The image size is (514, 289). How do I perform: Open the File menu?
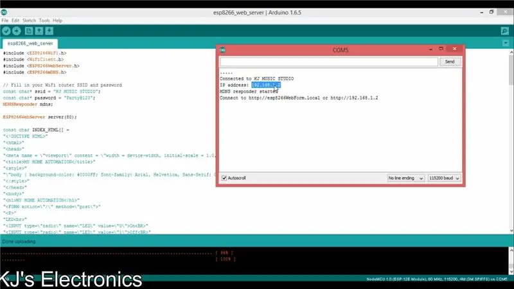5,21
